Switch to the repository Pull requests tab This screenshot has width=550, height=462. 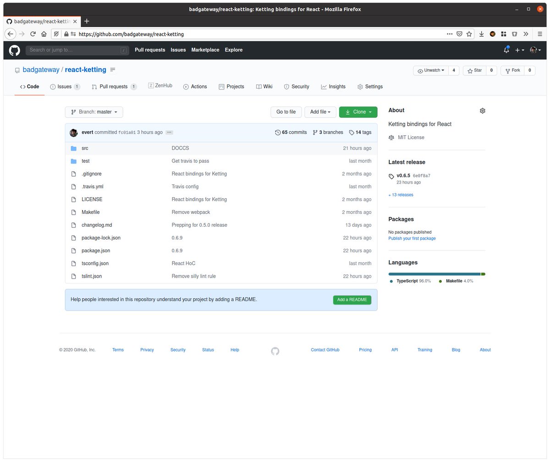[x=114, y=87]
